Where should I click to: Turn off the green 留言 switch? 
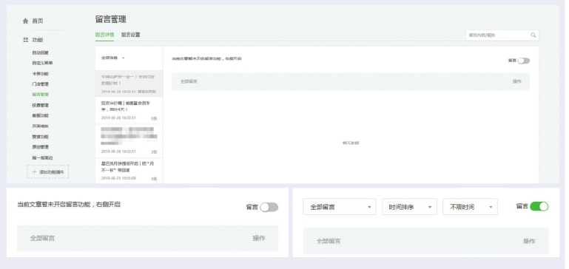[x=539, y=206]
